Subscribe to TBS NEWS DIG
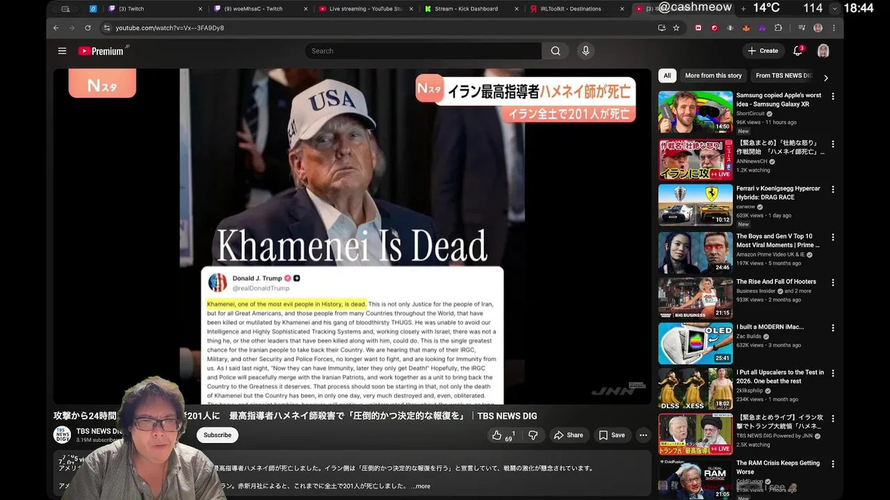This screenshot has height=500, width=890. coord(218,435)
